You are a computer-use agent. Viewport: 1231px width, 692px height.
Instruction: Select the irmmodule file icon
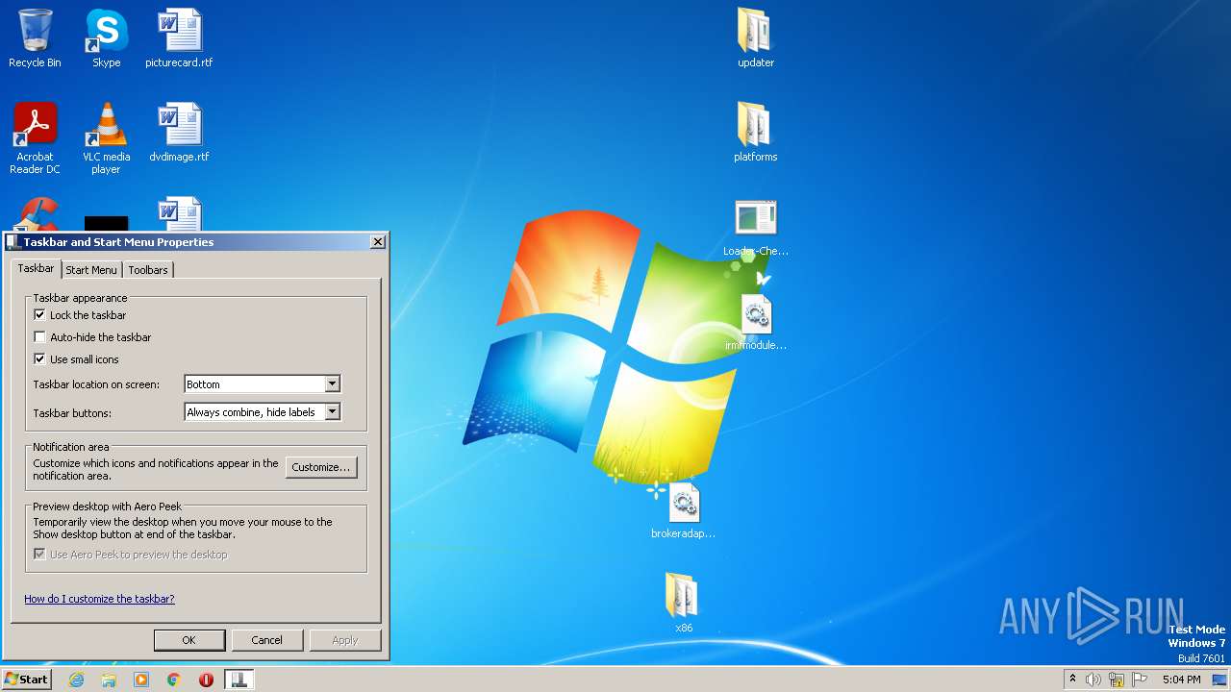click(x=756, y=322)
